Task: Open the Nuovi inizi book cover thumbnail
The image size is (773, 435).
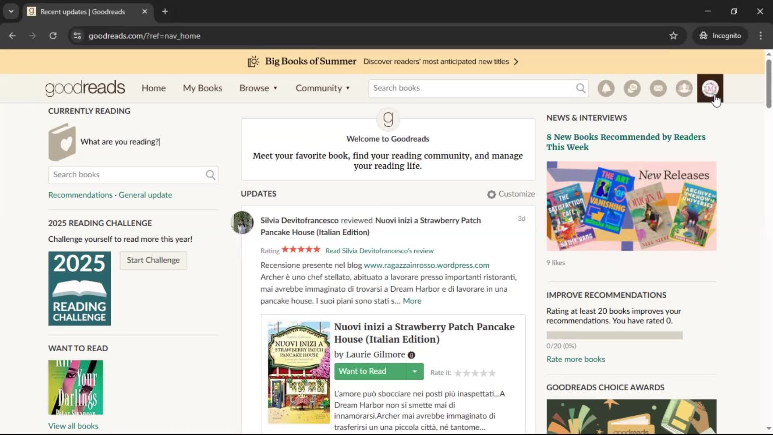Action: pos(299,373)
